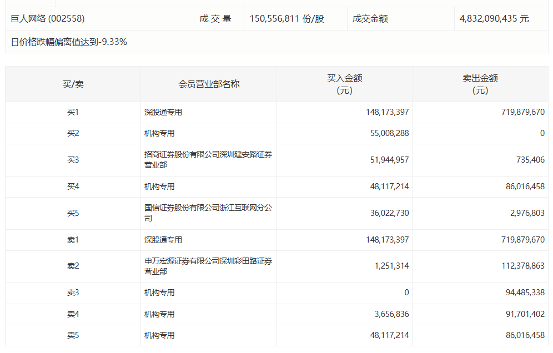
Task: Select the buy amount 148,173,397
Action: [x=388, y=112]
